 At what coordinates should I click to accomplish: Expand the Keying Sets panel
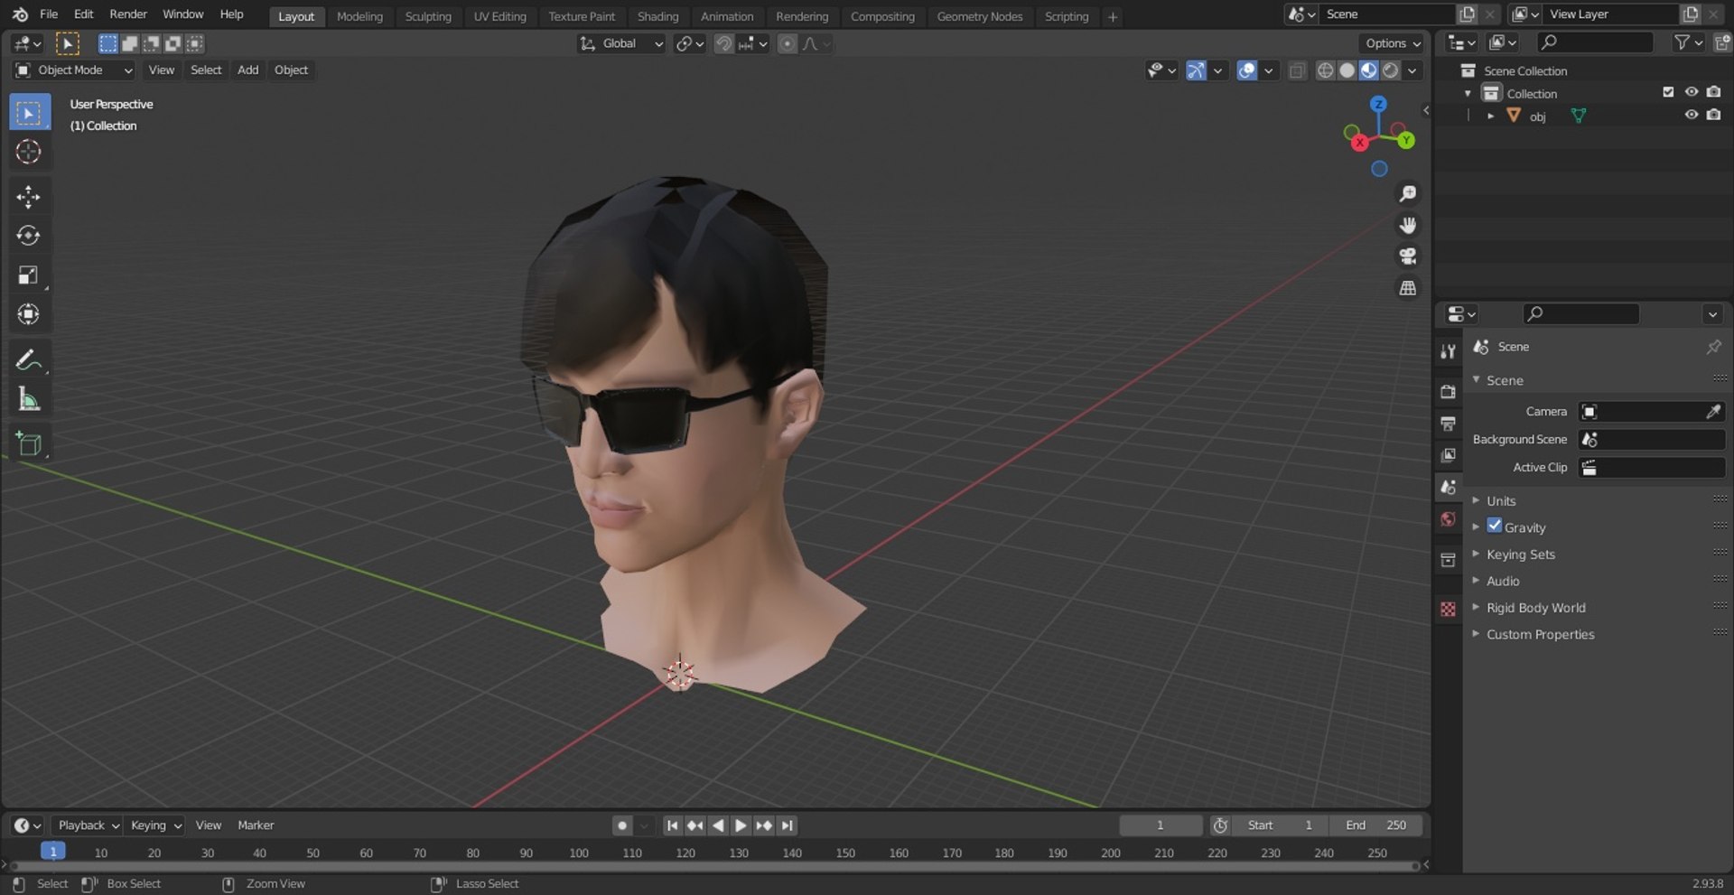point(1521,555)
